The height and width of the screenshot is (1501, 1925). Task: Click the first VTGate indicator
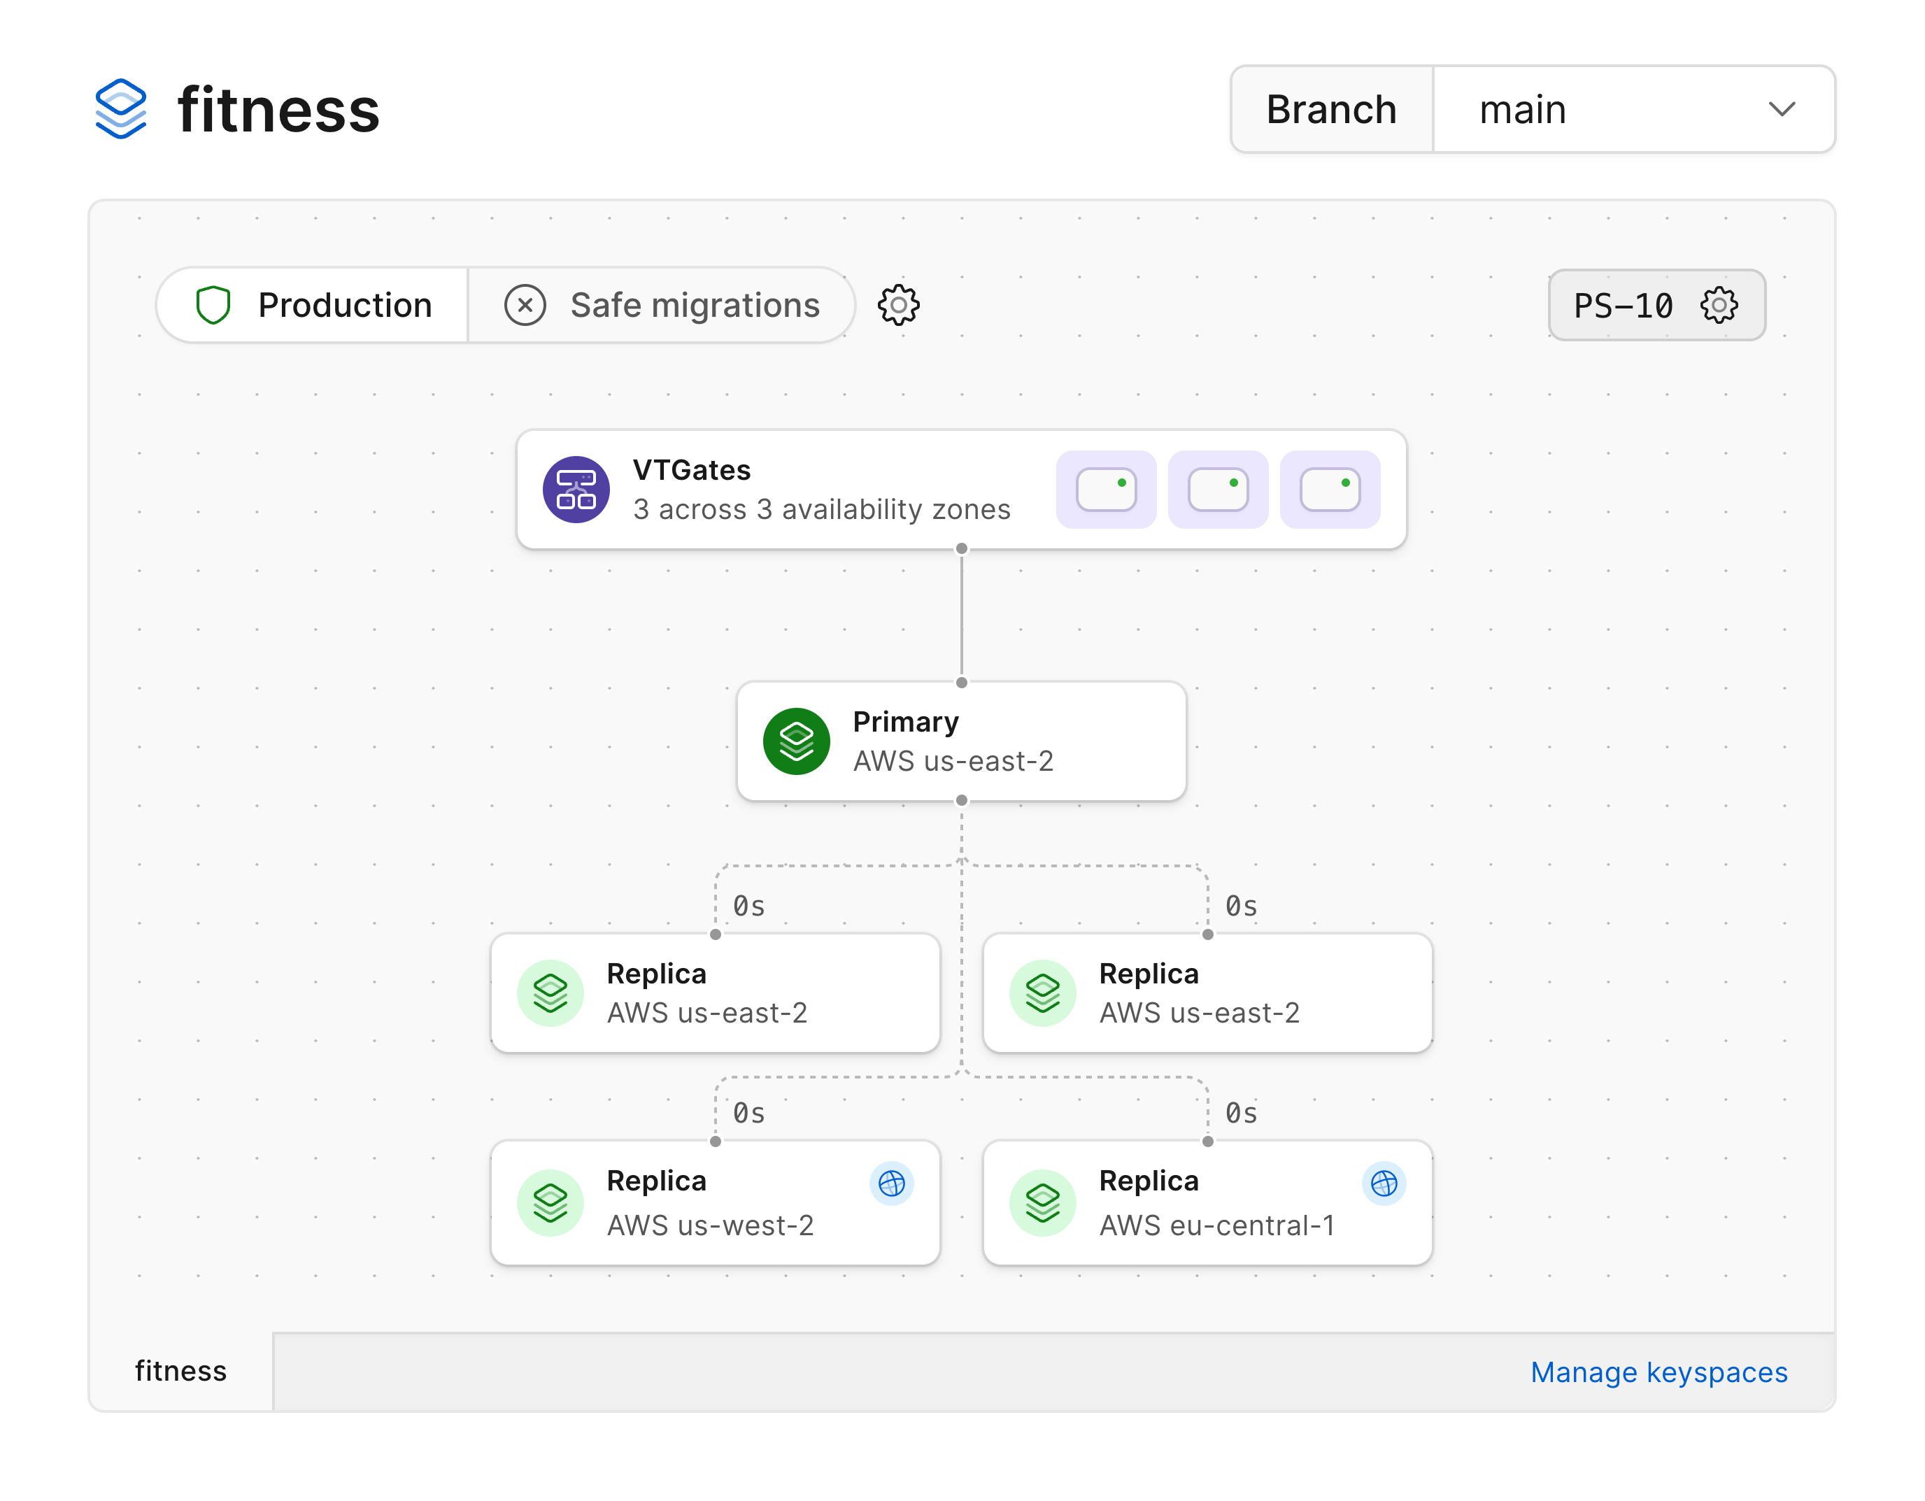(x=1106, y=489)
